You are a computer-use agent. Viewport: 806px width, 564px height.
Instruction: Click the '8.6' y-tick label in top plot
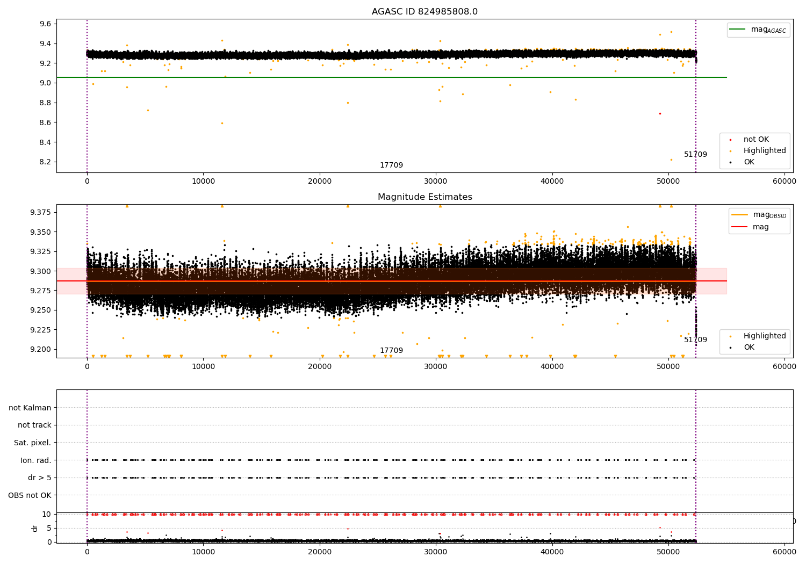(x=46, y=122)
